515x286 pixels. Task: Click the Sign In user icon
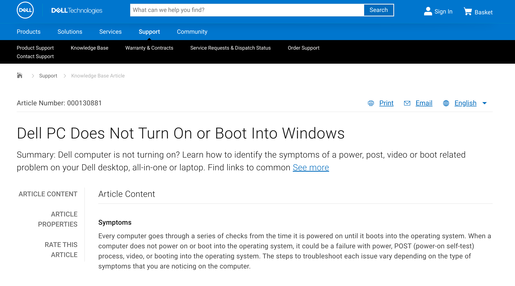pos(428,11)
